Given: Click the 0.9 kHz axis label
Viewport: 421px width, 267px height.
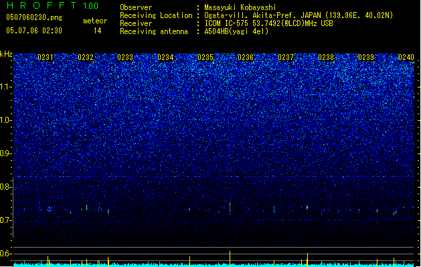Looking at the screenshot, I should (6, 154).
